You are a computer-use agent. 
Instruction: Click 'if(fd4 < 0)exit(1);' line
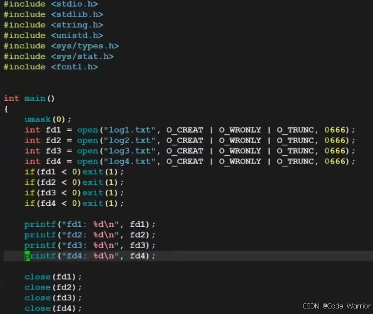click(74, 203)
